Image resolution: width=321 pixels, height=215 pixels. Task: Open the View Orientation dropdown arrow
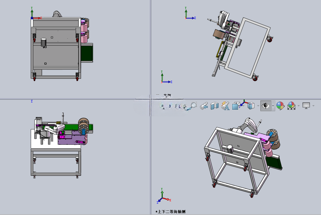pos(243,106)
